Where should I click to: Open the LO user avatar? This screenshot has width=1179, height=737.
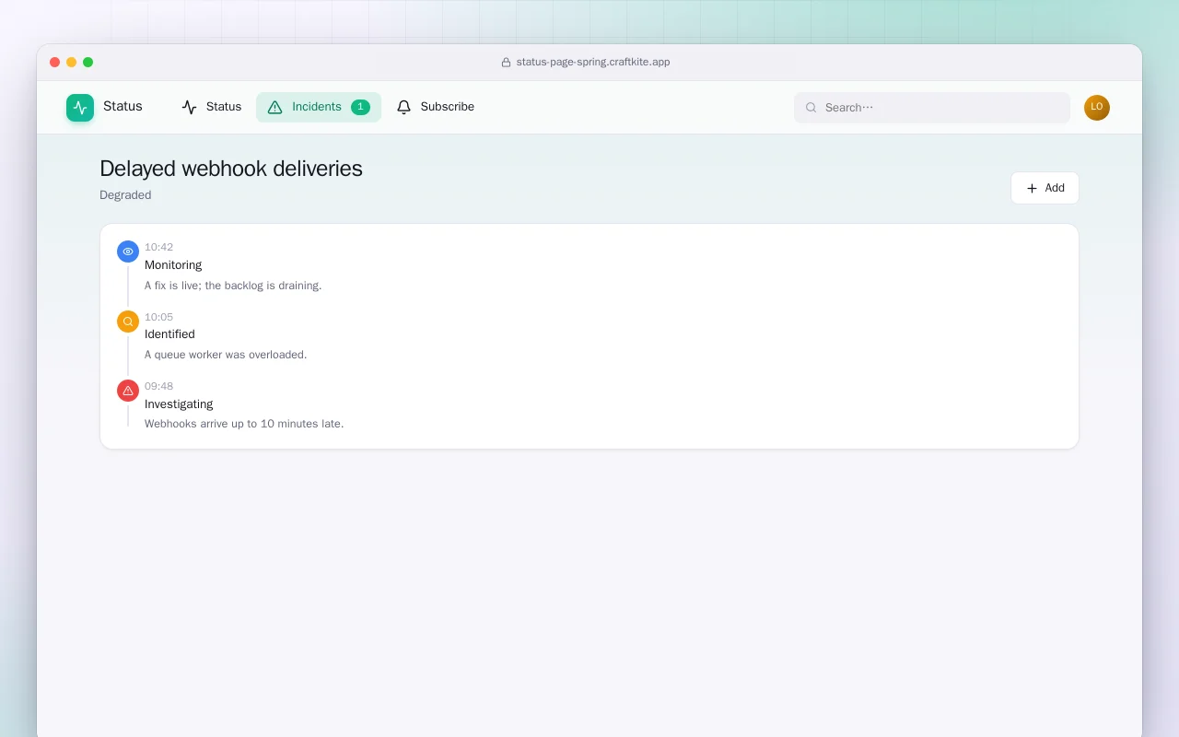click(x=1097, y=108)
